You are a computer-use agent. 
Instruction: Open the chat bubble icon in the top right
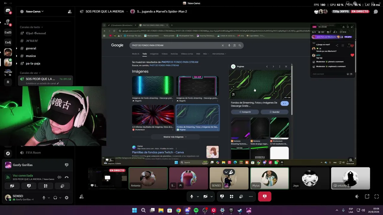click(376, 12)
